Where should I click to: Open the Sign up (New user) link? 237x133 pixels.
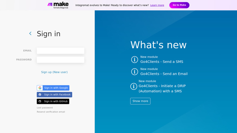(x=54, y=72)
